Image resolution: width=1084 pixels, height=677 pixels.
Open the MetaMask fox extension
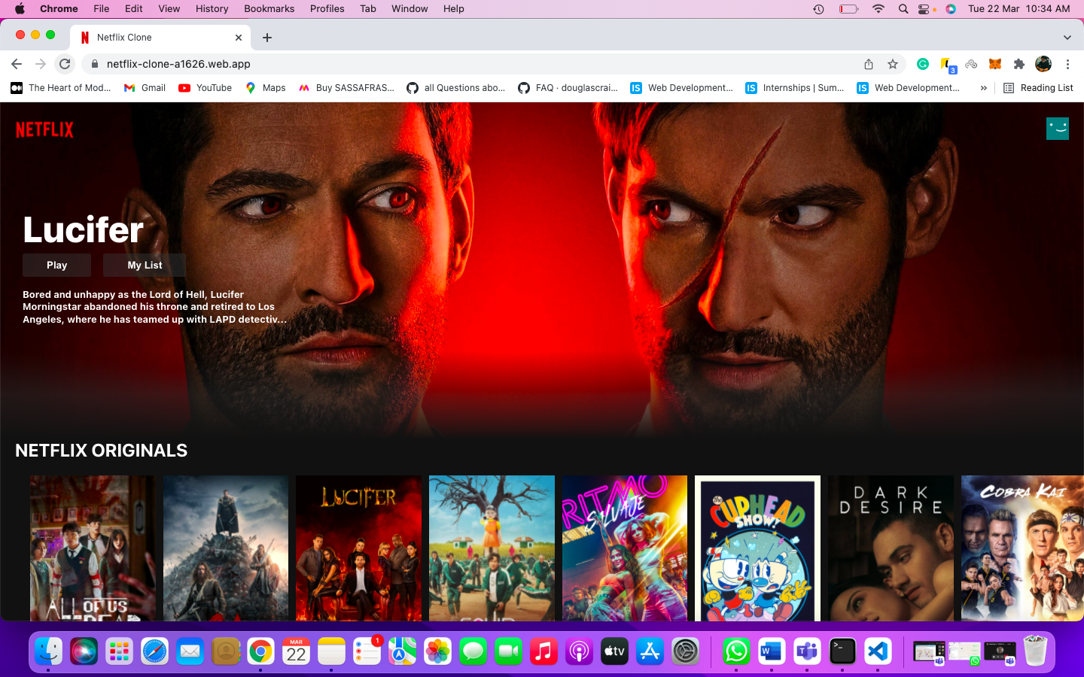(995, 64)
